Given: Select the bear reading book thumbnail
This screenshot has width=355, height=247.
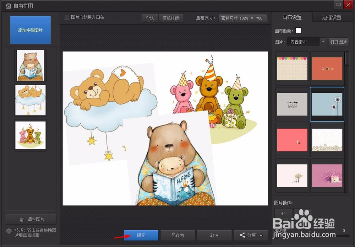Looking at the screenshot, I should (x=30, y=65).
